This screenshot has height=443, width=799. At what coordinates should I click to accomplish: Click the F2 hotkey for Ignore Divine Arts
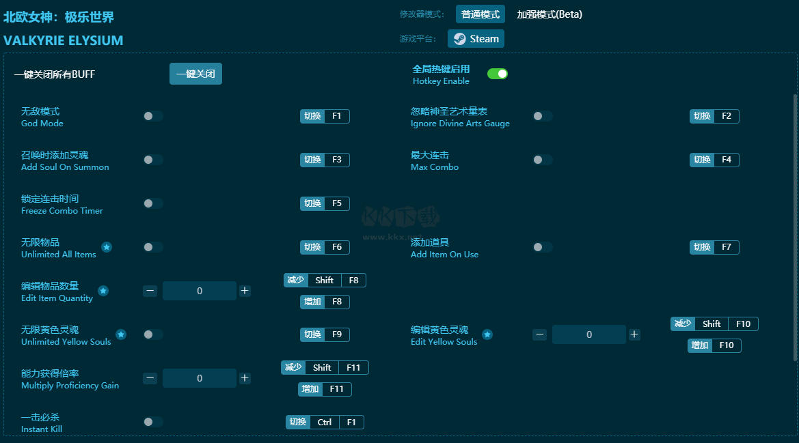(x=714, y=116)
